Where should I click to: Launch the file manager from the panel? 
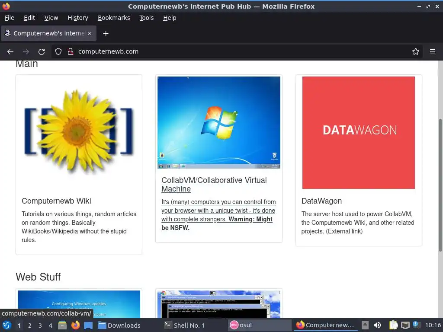[62, 325]
